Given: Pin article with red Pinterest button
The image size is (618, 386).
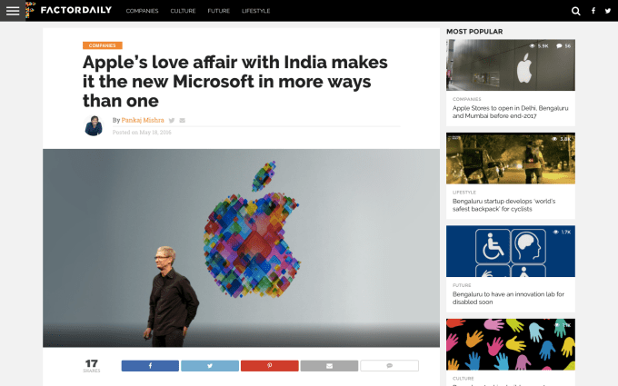Looking at the screenshot, I should tap(270, 365).
